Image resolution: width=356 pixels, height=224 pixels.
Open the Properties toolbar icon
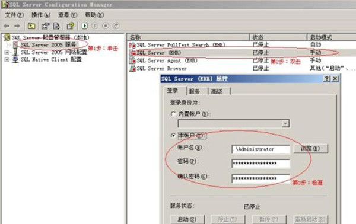tap(46, 26)
